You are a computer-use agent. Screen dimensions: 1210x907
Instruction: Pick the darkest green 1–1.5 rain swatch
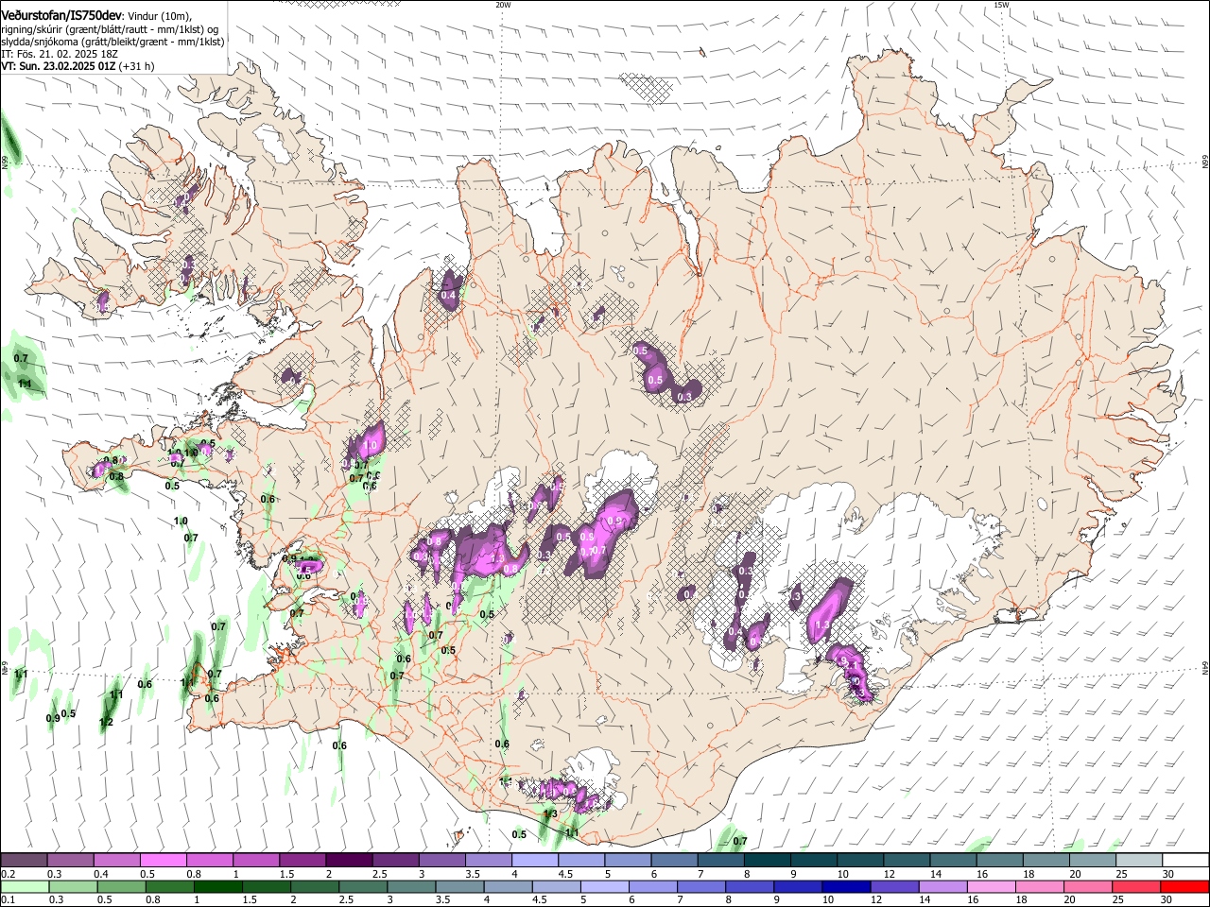tap(217, 886)
